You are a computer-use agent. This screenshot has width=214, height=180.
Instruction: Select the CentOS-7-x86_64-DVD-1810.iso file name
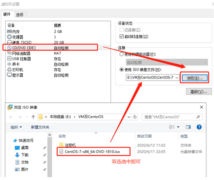92,151
